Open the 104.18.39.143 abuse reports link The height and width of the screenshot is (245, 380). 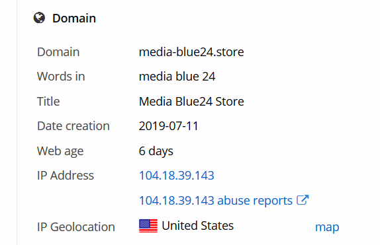click(216, 201)
